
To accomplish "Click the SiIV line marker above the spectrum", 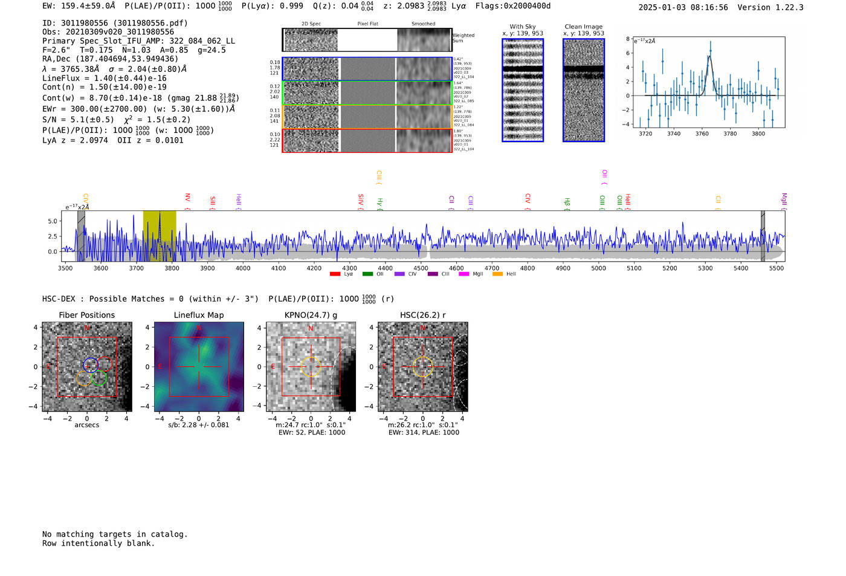I will (361, 202).
